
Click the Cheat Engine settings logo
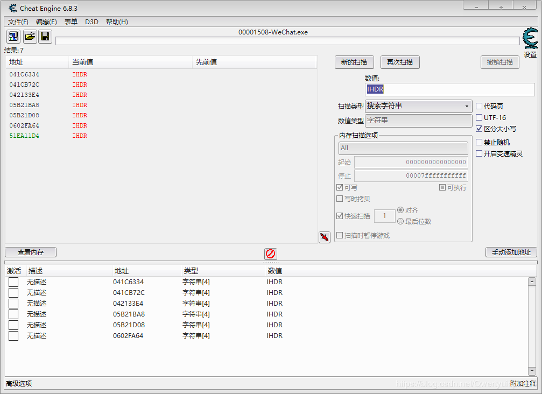(x=530, y=39)
